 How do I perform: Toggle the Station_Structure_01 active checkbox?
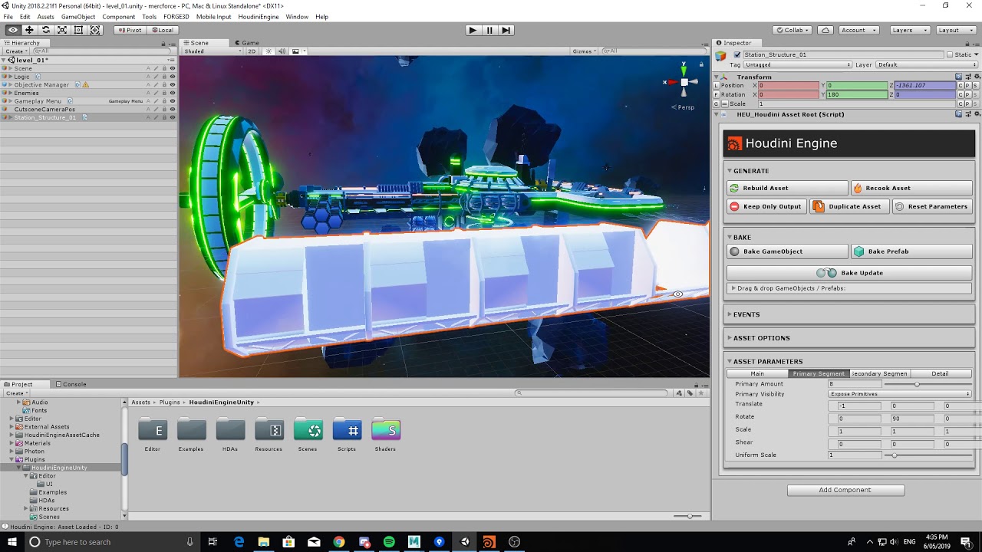click(737, 55)
